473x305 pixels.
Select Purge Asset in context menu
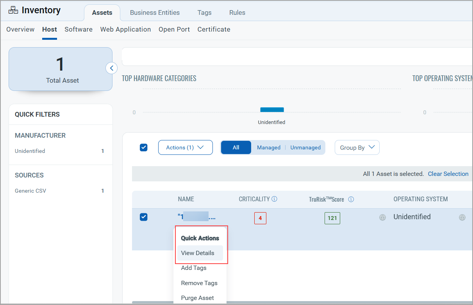click(197, 298)
